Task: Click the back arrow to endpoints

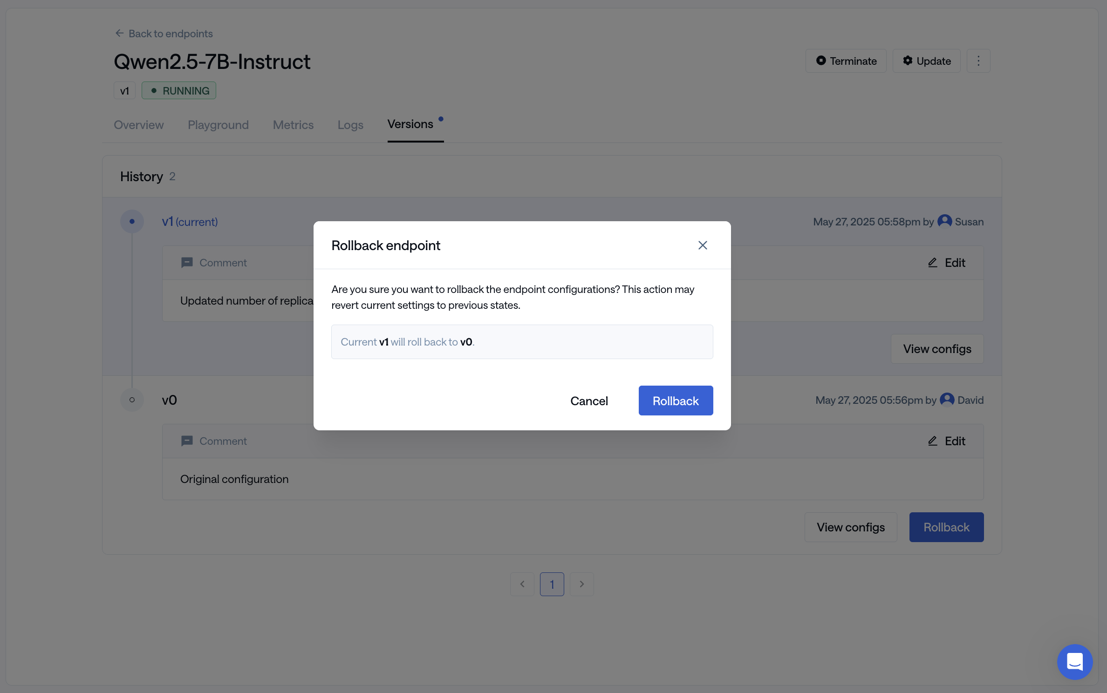Action: [x=119, y=33]
